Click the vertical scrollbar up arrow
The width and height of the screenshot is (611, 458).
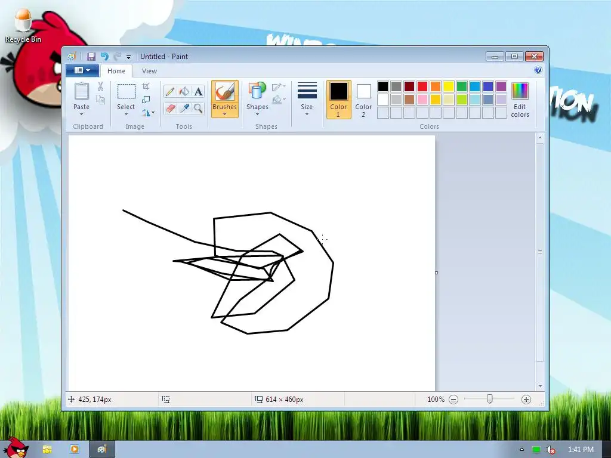540,138
